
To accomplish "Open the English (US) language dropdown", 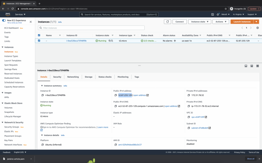I will coord(20,152).
